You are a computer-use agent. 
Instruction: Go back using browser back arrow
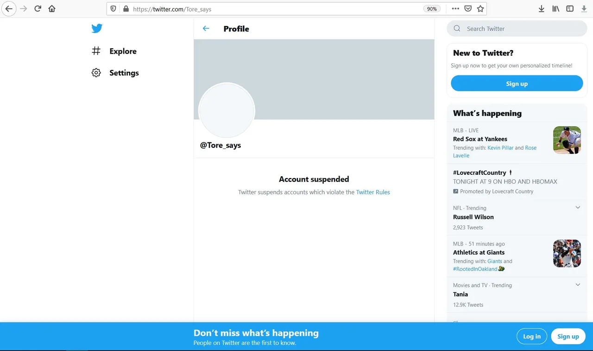(9, 8)
